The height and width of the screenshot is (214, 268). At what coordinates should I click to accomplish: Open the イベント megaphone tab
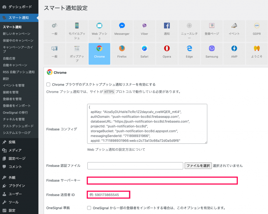pos(234,31)
